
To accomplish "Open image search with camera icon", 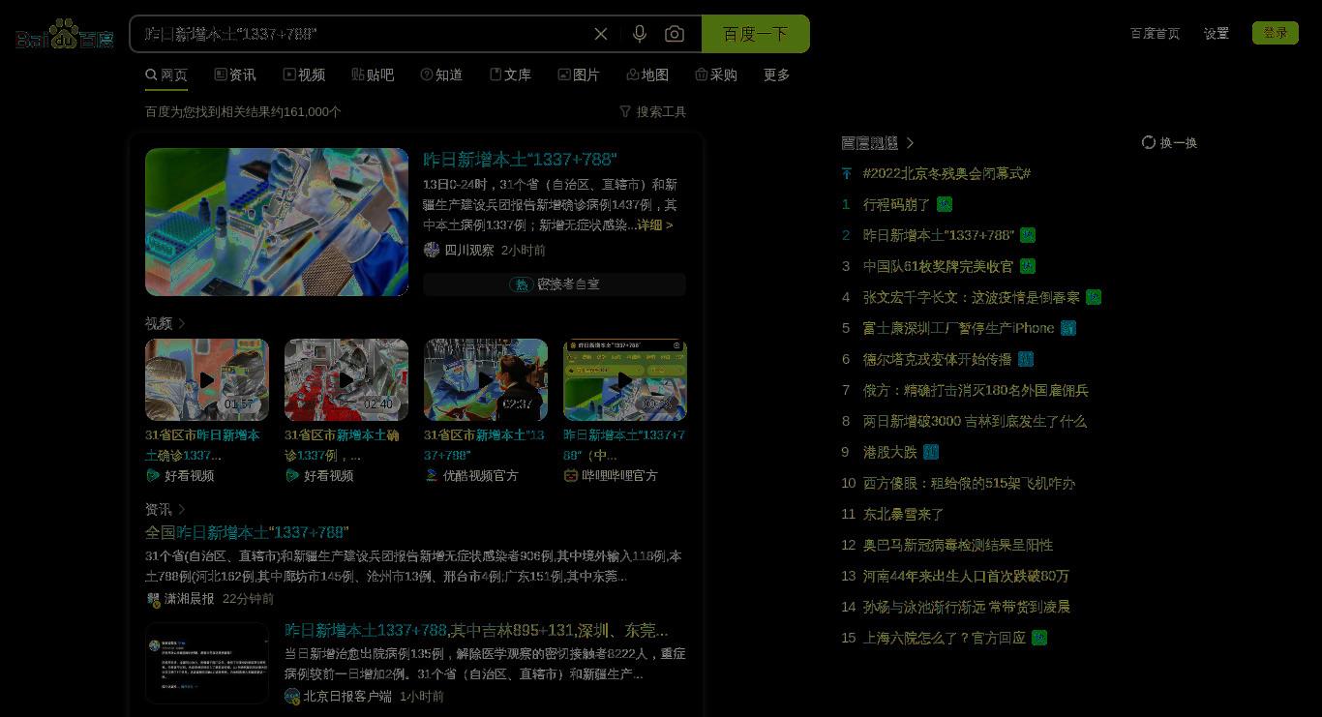I will [675, 34].
